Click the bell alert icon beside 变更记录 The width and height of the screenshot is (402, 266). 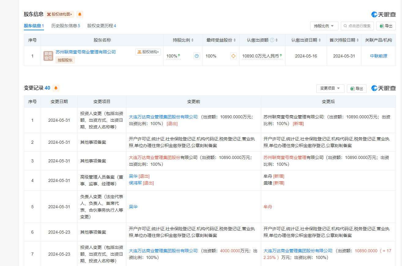[x=56, y=88]
